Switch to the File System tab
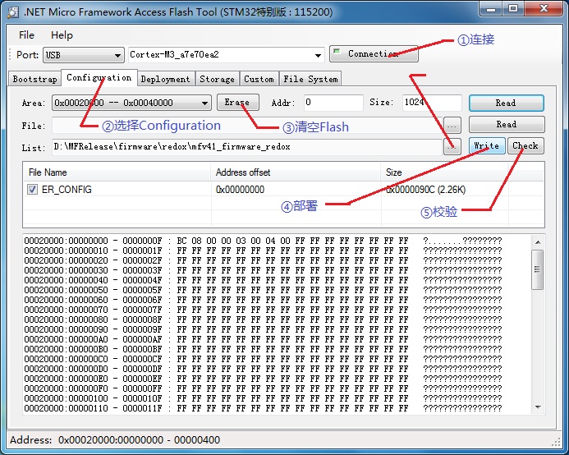Screen dimensions: 569x455 pyautogui.click(x=310, y=79)
